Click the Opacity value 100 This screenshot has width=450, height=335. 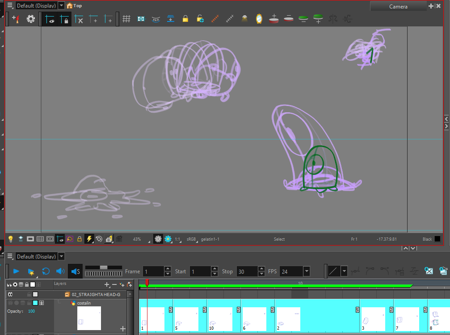point(31,311)
